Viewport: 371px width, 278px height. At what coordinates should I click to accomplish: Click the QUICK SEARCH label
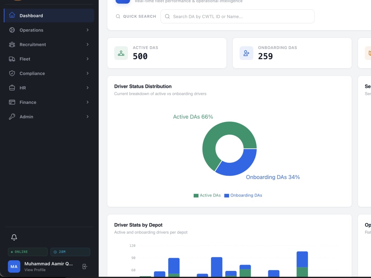pos(139,16)
